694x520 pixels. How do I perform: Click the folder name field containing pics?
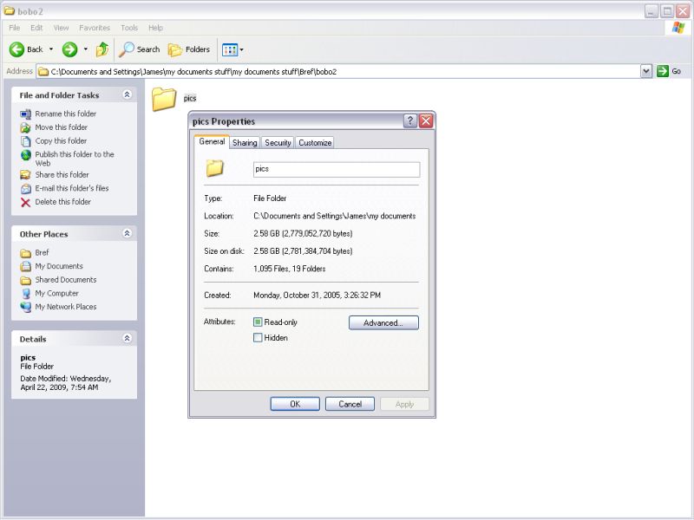coord(337,169)
